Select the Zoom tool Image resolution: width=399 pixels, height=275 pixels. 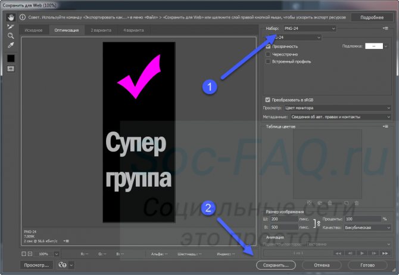coord(11,36)
